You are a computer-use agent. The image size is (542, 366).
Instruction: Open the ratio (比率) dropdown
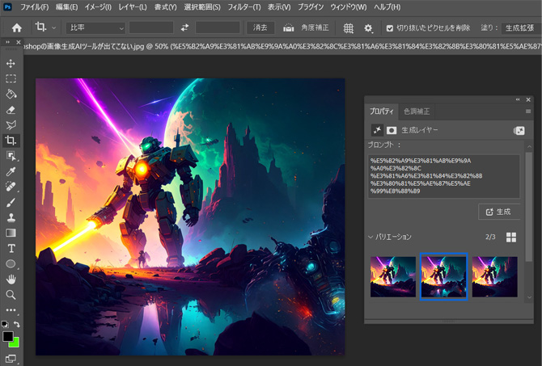(95, 27)
